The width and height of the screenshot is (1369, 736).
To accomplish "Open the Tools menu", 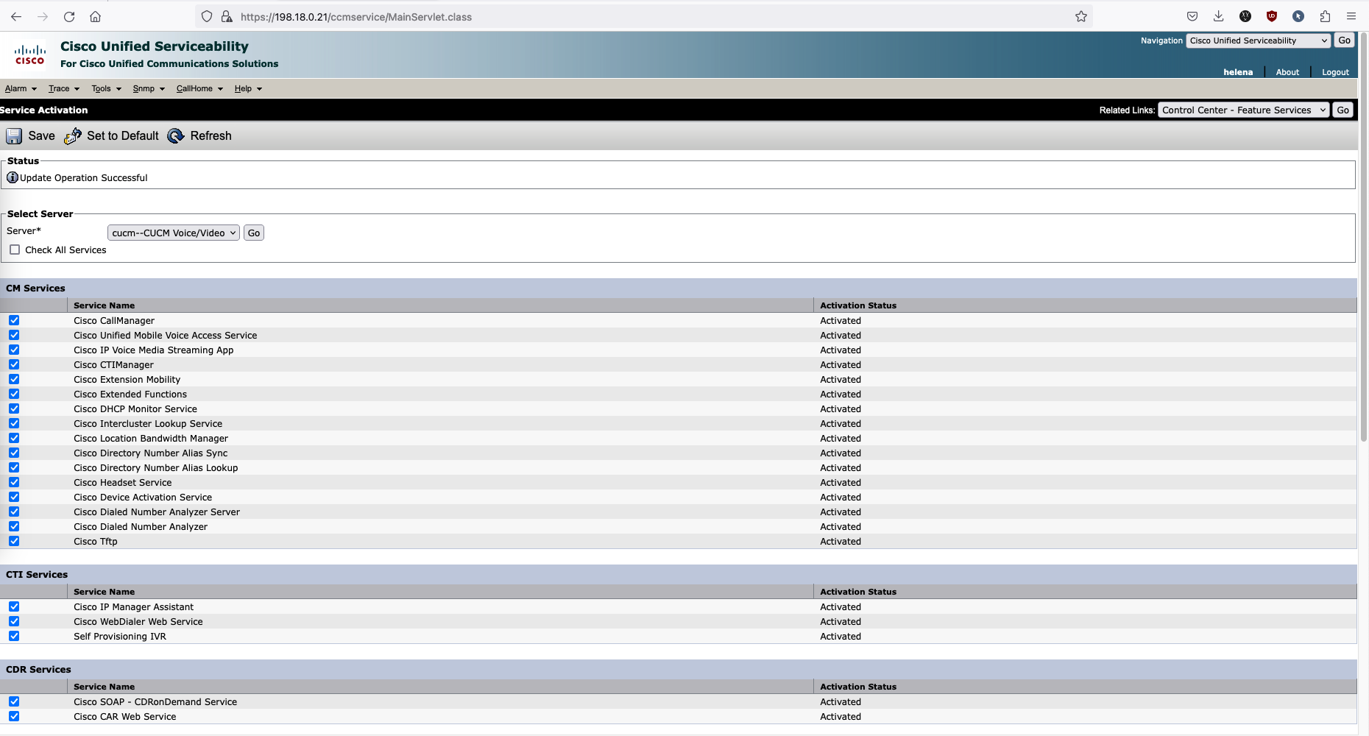I will [x=106, y=89].
